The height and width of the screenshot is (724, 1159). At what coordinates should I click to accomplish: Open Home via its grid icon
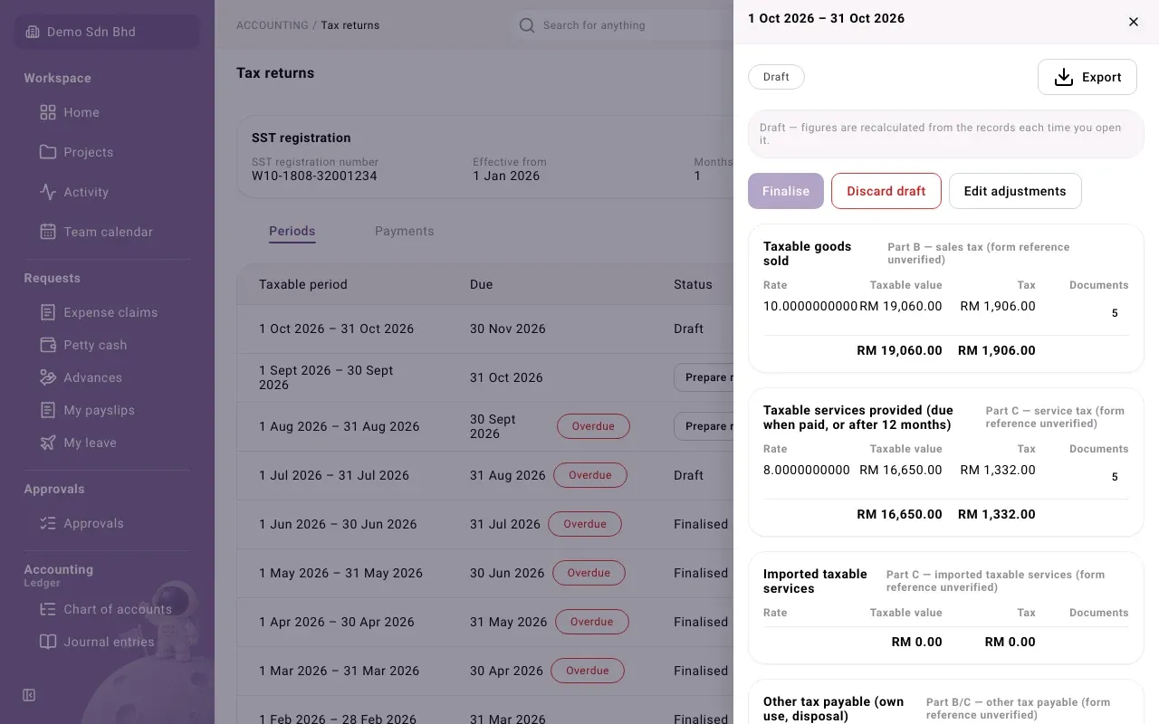click(48, 112)
